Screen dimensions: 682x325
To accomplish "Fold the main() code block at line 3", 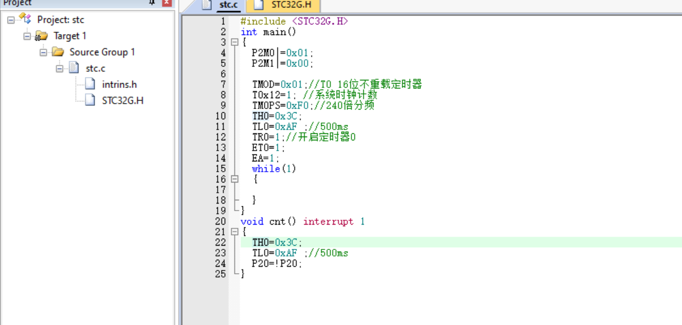I will (235, 42).
